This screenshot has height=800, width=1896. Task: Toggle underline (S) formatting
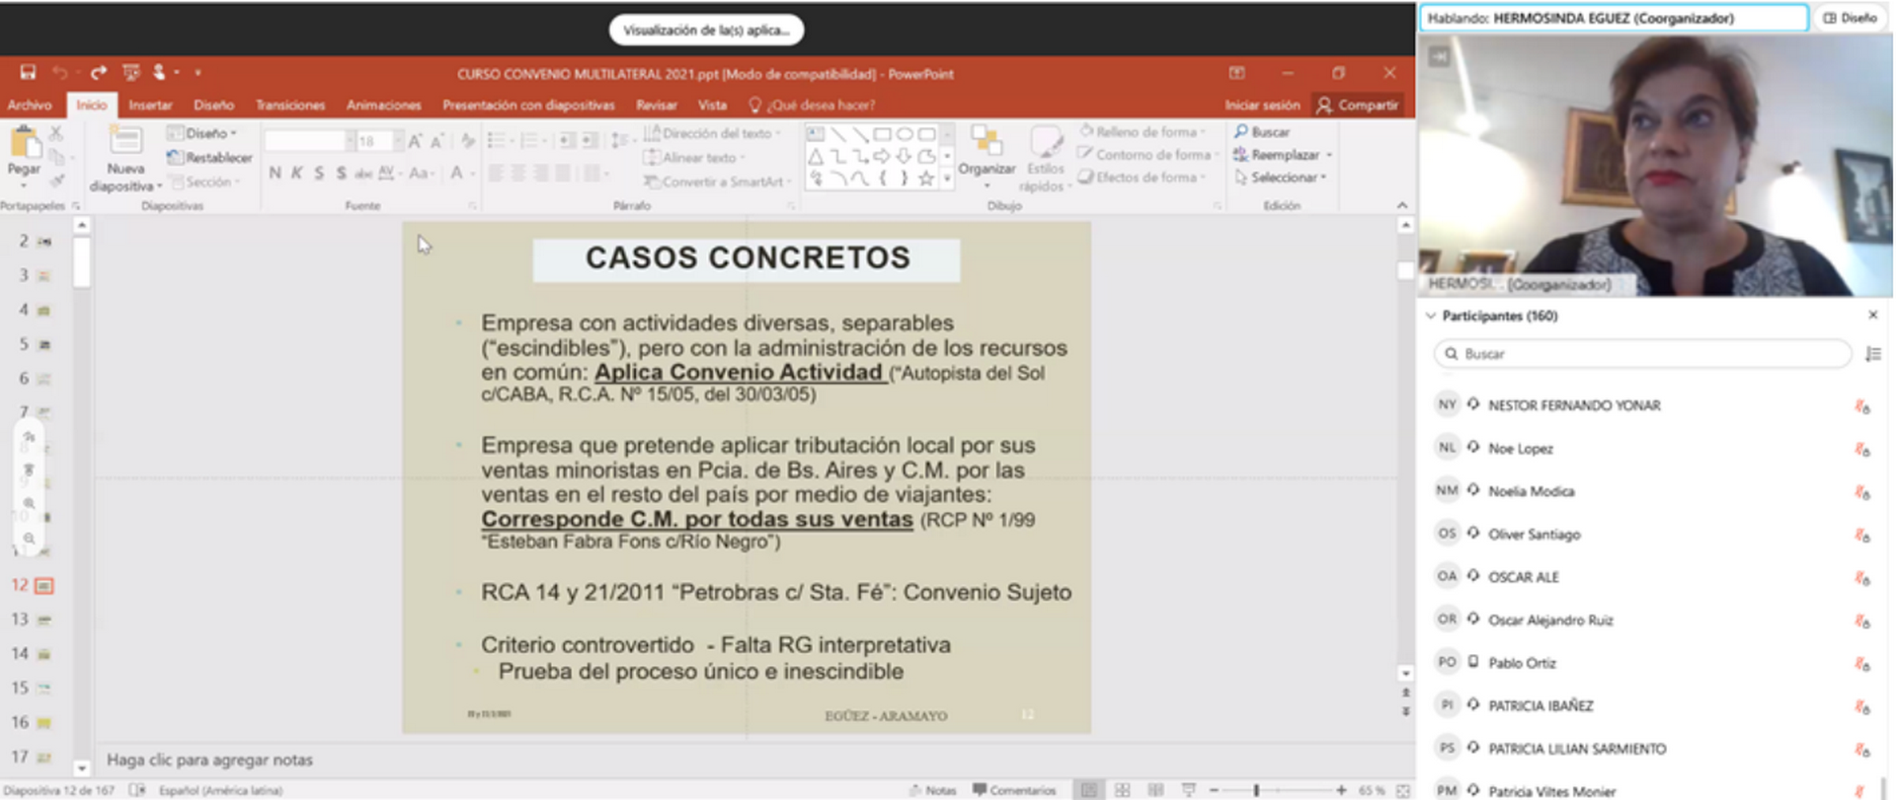point(319,174)
